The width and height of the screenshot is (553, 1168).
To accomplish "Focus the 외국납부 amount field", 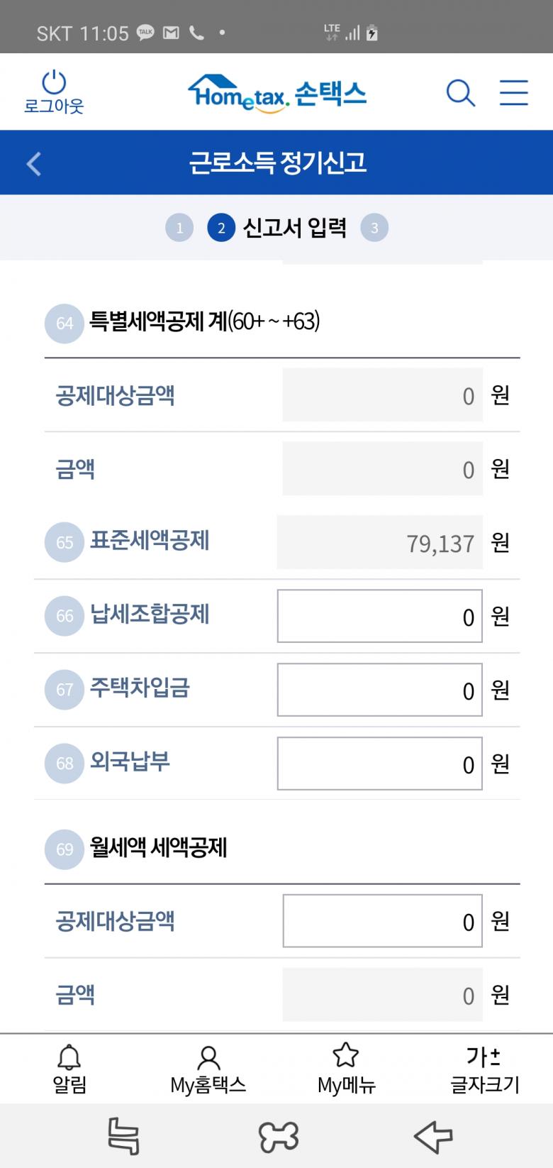I will click(380, 764).
